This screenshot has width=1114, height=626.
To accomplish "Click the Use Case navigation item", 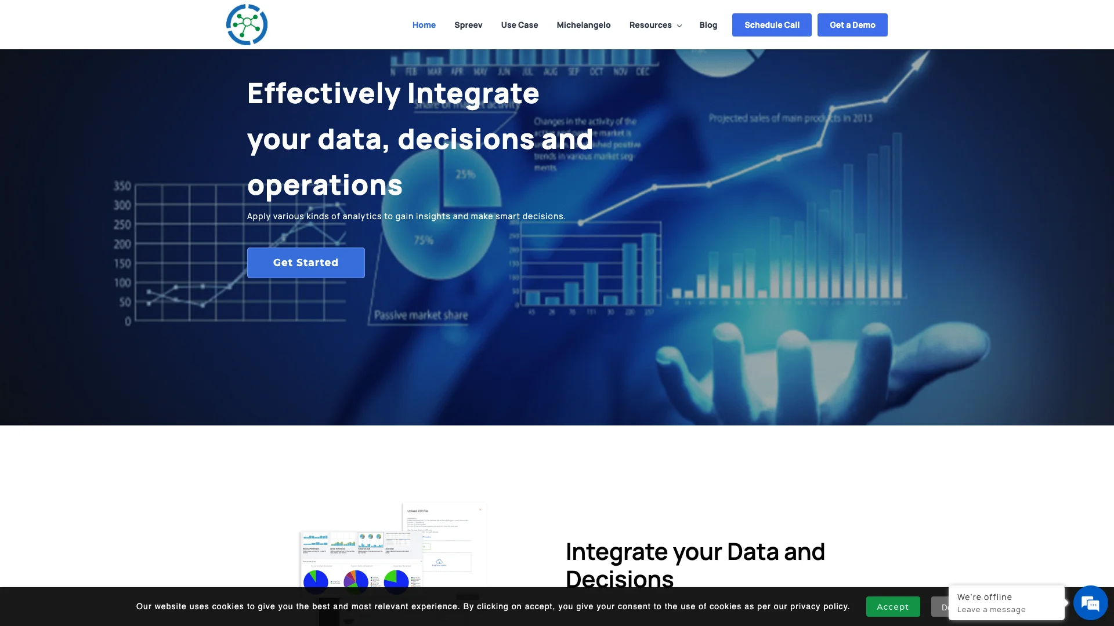I will pos(519,24).
